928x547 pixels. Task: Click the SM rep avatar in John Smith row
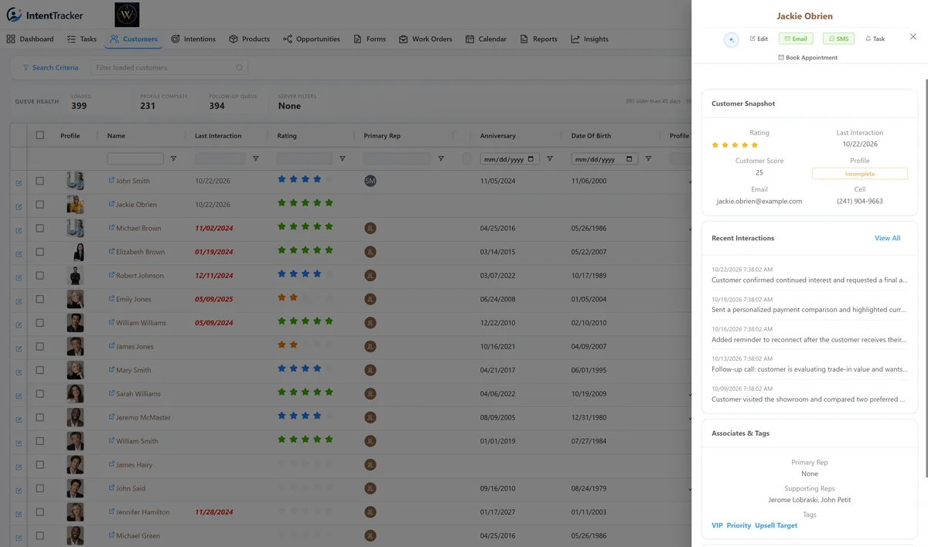tap(370, 181)
